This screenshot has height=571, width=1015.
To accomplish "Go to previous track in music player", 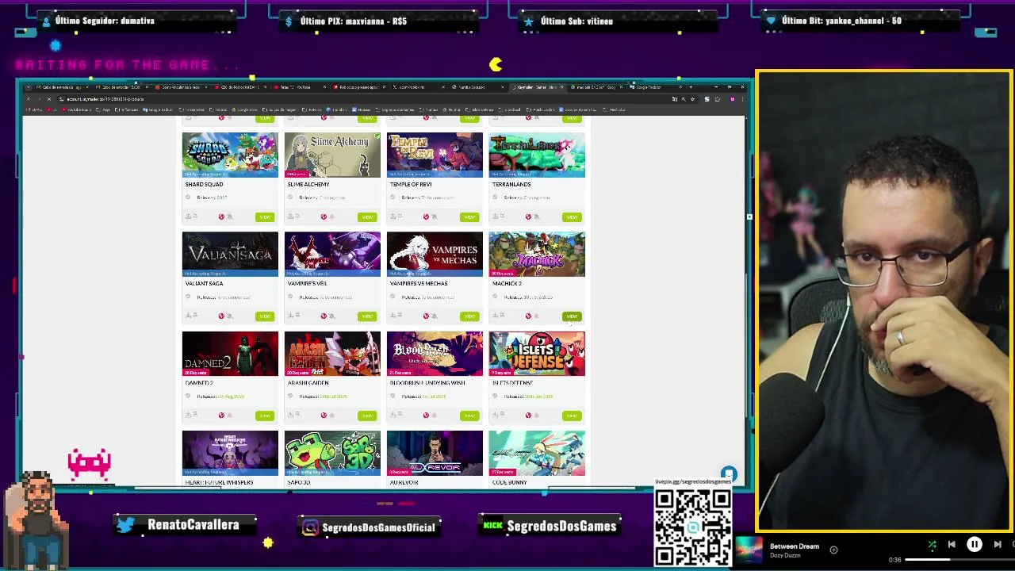I will coord(952,545).
